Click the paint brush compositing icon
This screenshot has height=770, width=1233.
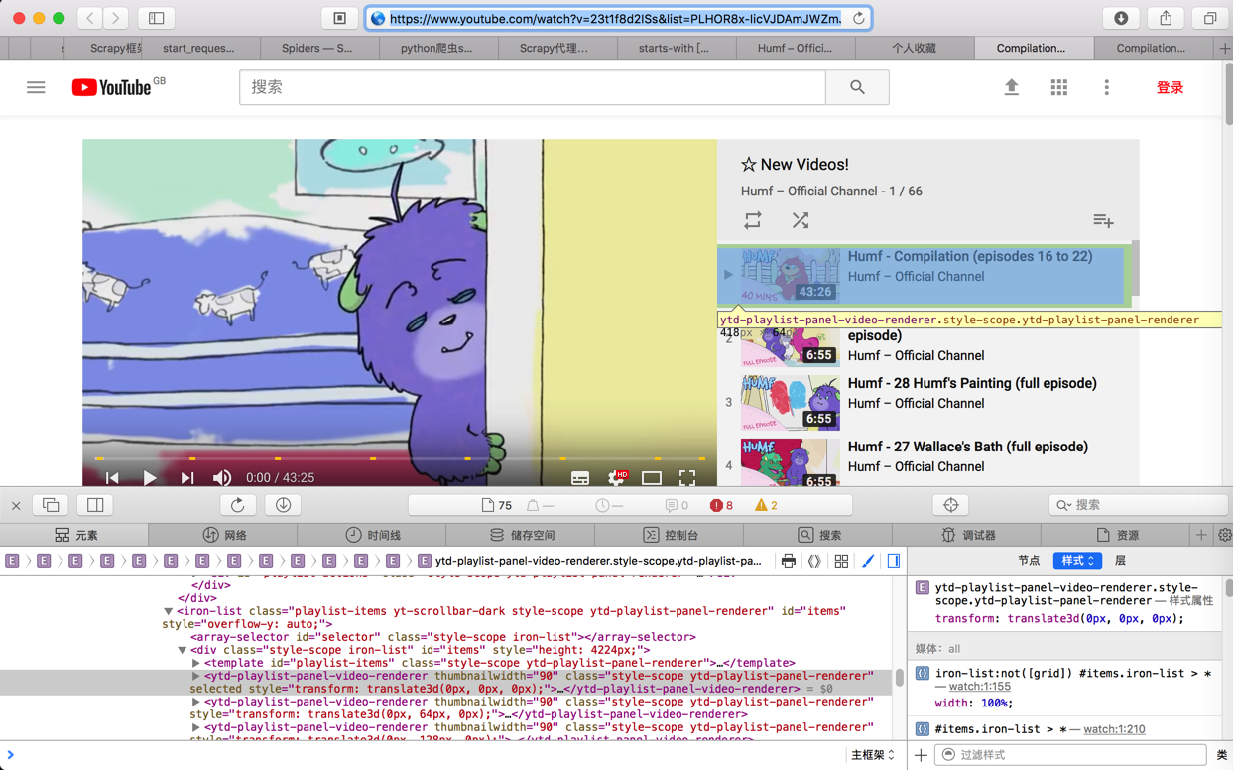pos(868,561)
